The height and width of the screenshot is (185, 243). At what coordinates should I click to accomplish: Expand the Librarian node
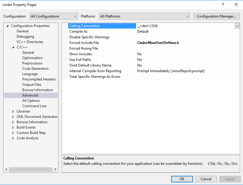(13, 111)
